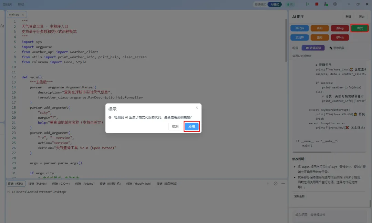Screen dimensions: 372x223
Task: Click the terminal prompt PS C:\Users\Administrator\Desktop>
Action: click(37, 192)
